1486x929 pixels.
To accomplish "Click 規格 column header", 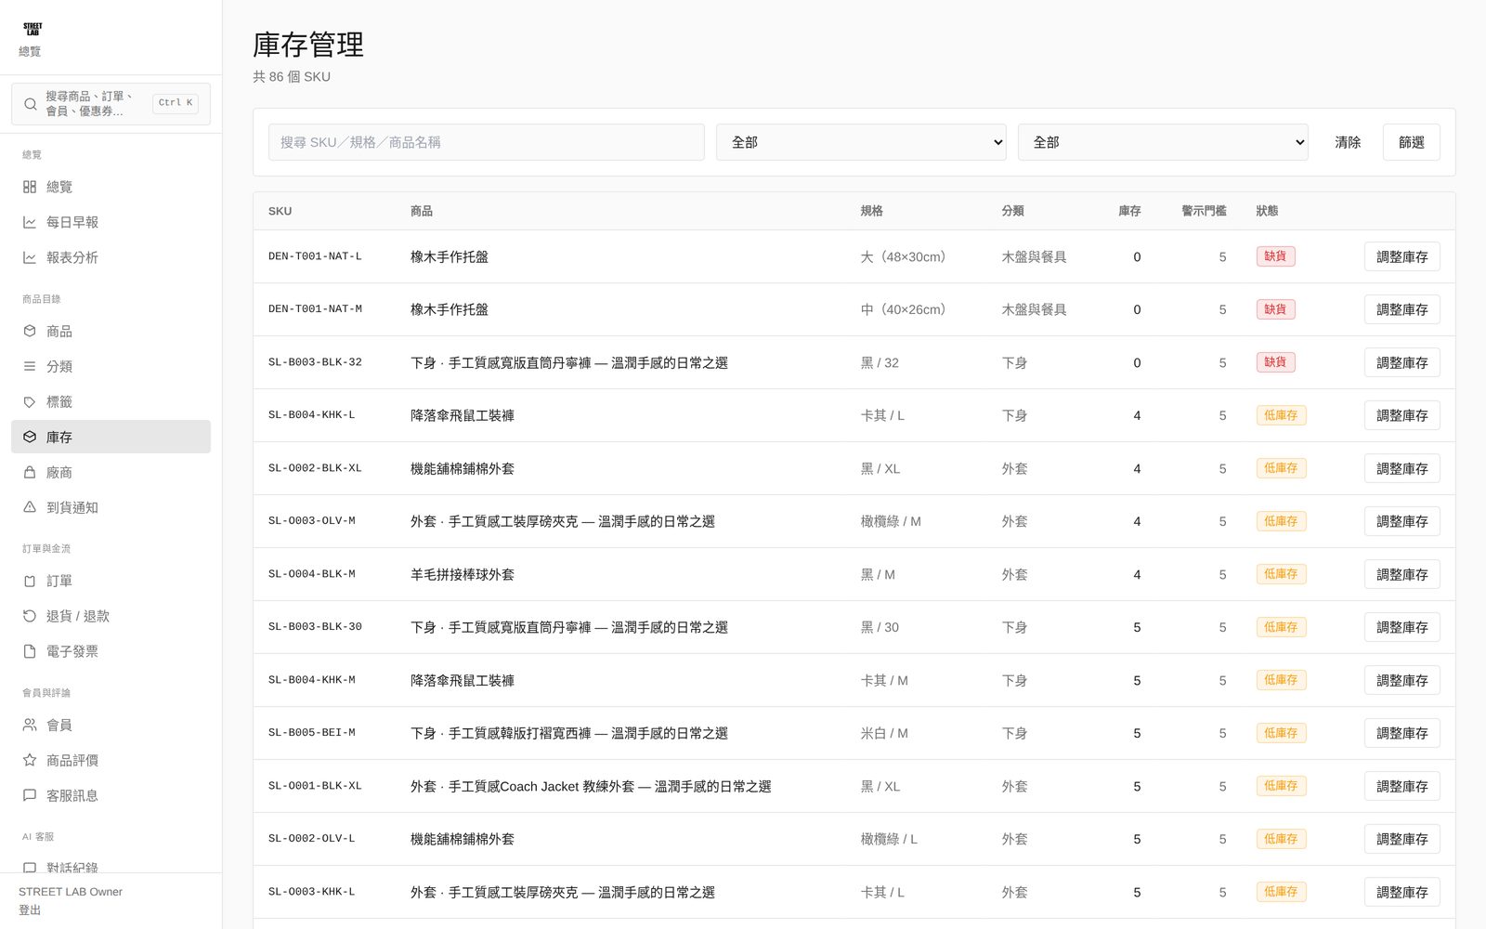I will [871, 211].
